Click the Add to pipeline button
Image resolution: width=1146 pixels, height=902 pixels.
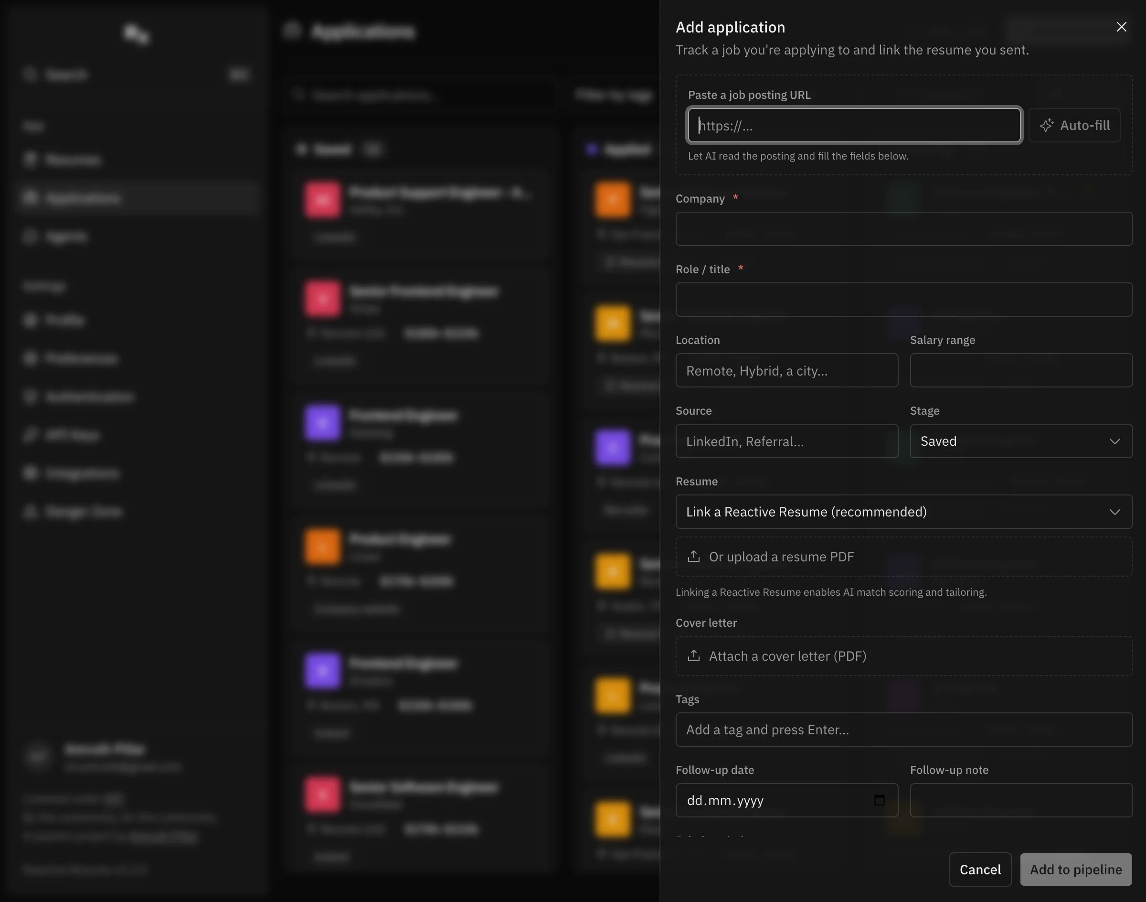(x=1076, y=869)
